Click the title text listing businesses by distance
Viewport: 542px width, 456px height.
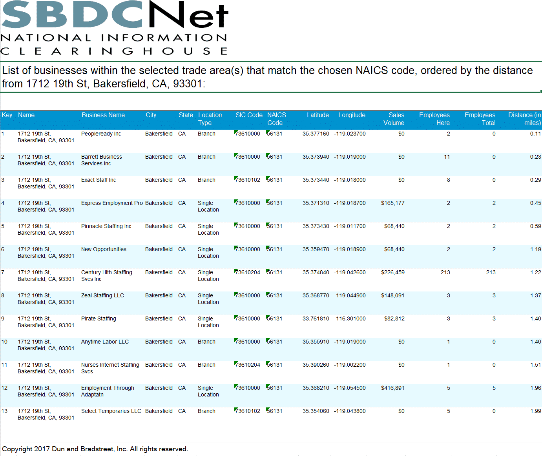point(267,77)
